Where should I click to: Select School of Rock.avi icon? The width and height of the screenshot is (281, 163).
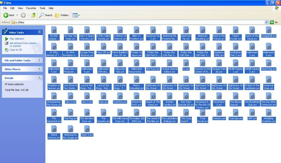click(x=136, y=96)
